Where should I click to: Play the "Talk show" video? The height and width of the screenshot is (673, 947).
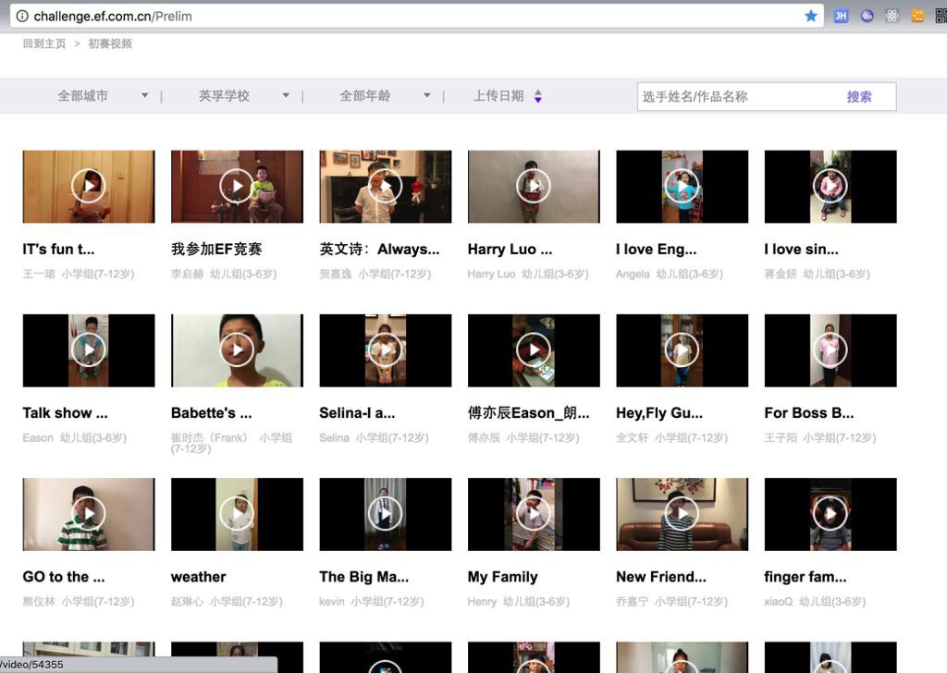[x=89, y=350]
